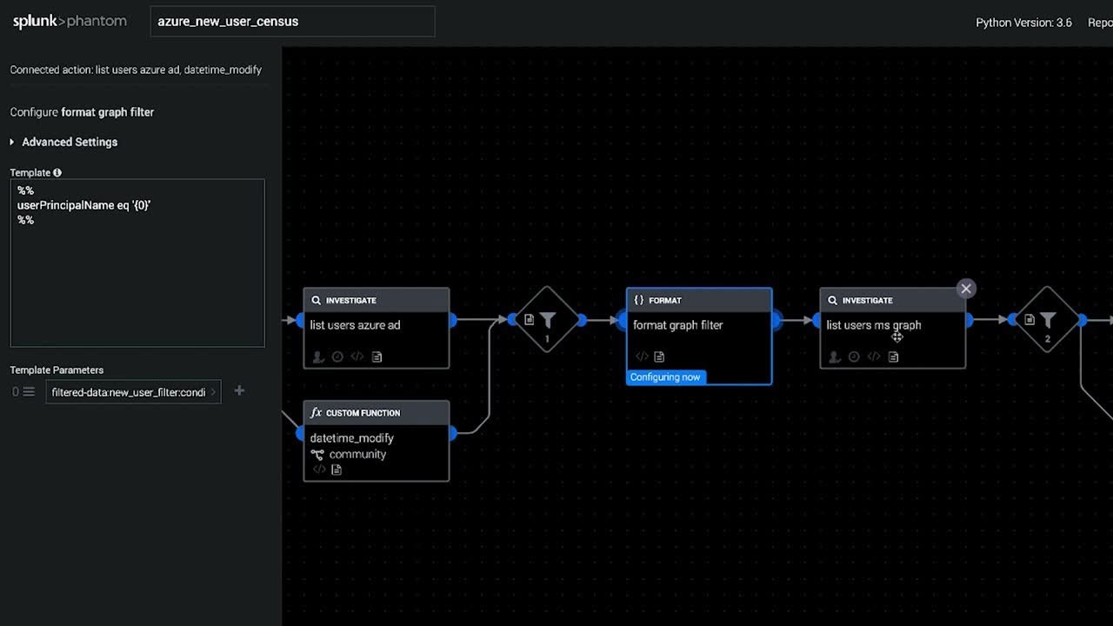Open the datapath chevron on parameter 0
The width and height of the screenshot is (1113, 626).
pyautogui.click(x=213, y=392)
